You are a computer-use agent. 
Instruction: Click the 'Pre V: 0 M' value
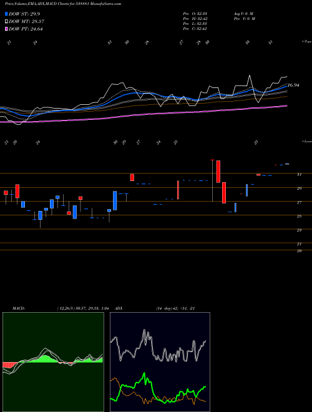point(245,19)
